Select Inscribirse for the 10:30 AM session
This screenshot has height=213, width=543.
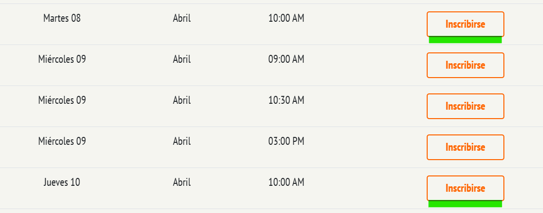[465, 106]
